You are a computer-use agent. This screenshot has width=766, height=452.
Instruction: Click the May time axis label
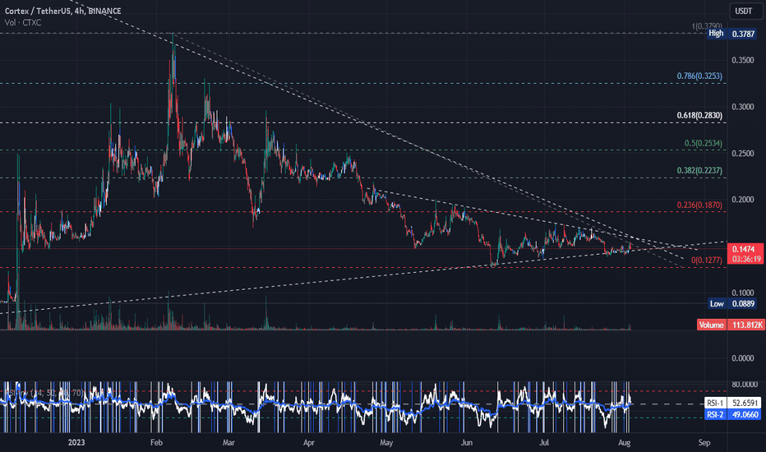(x=386, y=443)
